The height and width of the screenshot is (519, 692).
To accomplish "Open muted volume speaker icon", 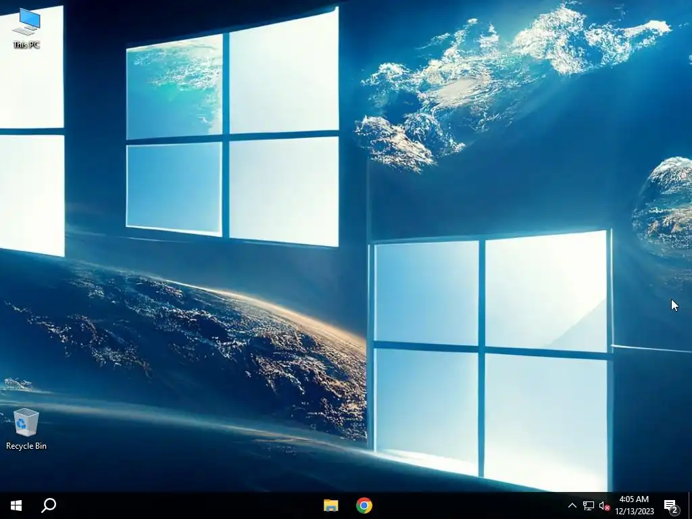I will (604, 505).
